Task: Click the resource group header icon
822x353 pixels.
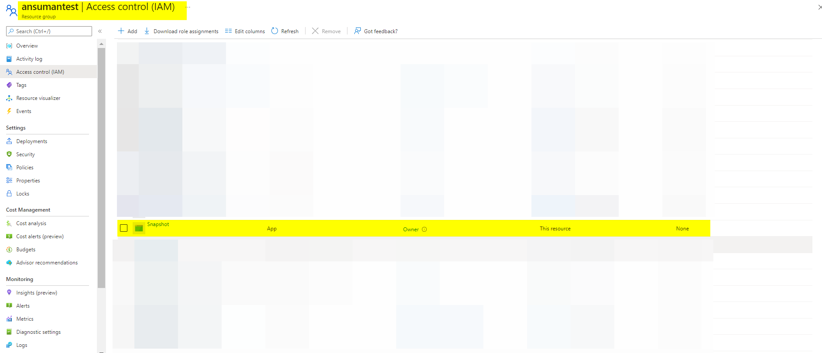Action: [11, 10]
